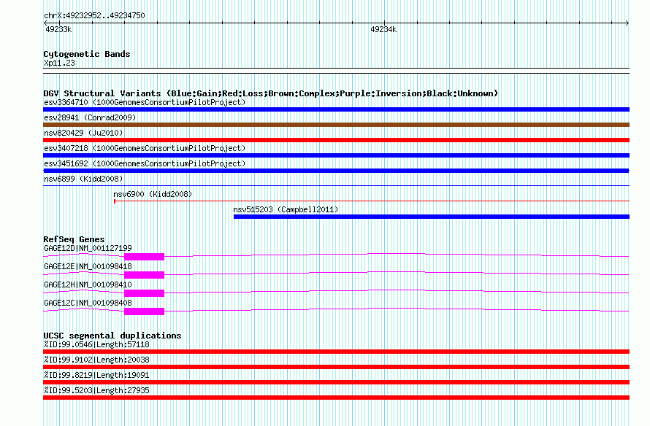650x426 pixels.
Task: Click the nsv6899 (Kidd2008) label
Action: coord(83,179)
